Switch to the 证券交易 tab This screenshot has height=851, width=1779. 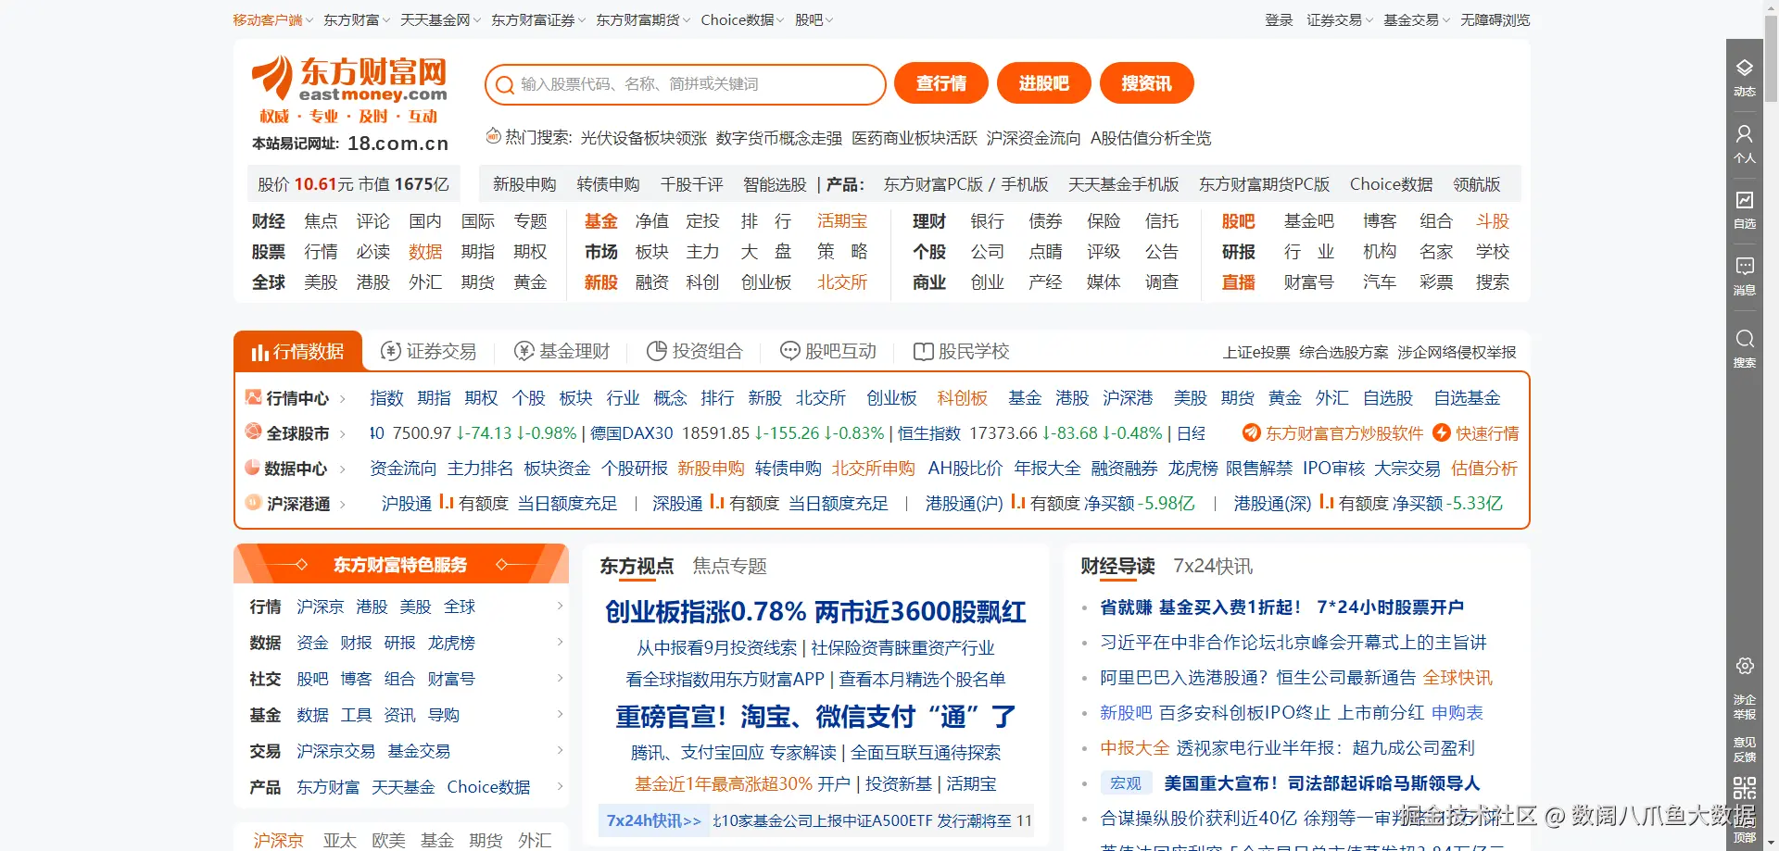(429, 352)
